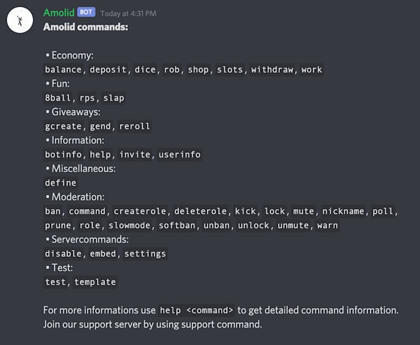
Task: Click the withdraw command in Economy
Action: tap(272, 70)
